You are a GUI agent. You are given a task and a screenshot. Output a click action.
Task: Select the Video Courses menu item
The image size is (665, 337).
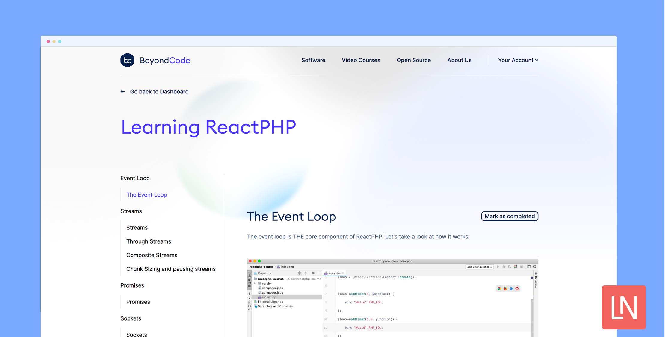pyautogui.click(x=361, y=60)
